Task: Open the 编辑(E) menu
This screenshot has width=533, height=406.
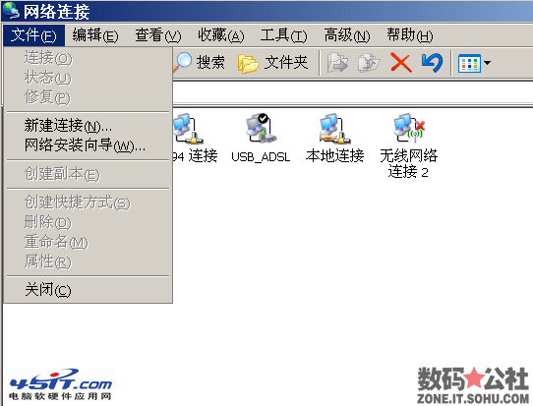Action: pyautogui.click(x=95, y=35)
